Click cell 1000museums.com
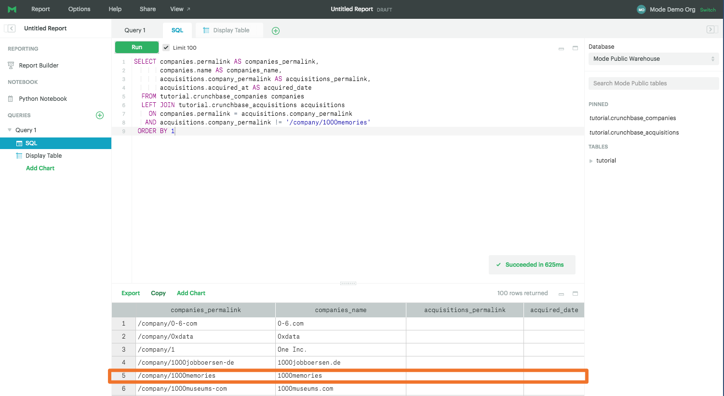724x396 pixels. coord(341,389)
